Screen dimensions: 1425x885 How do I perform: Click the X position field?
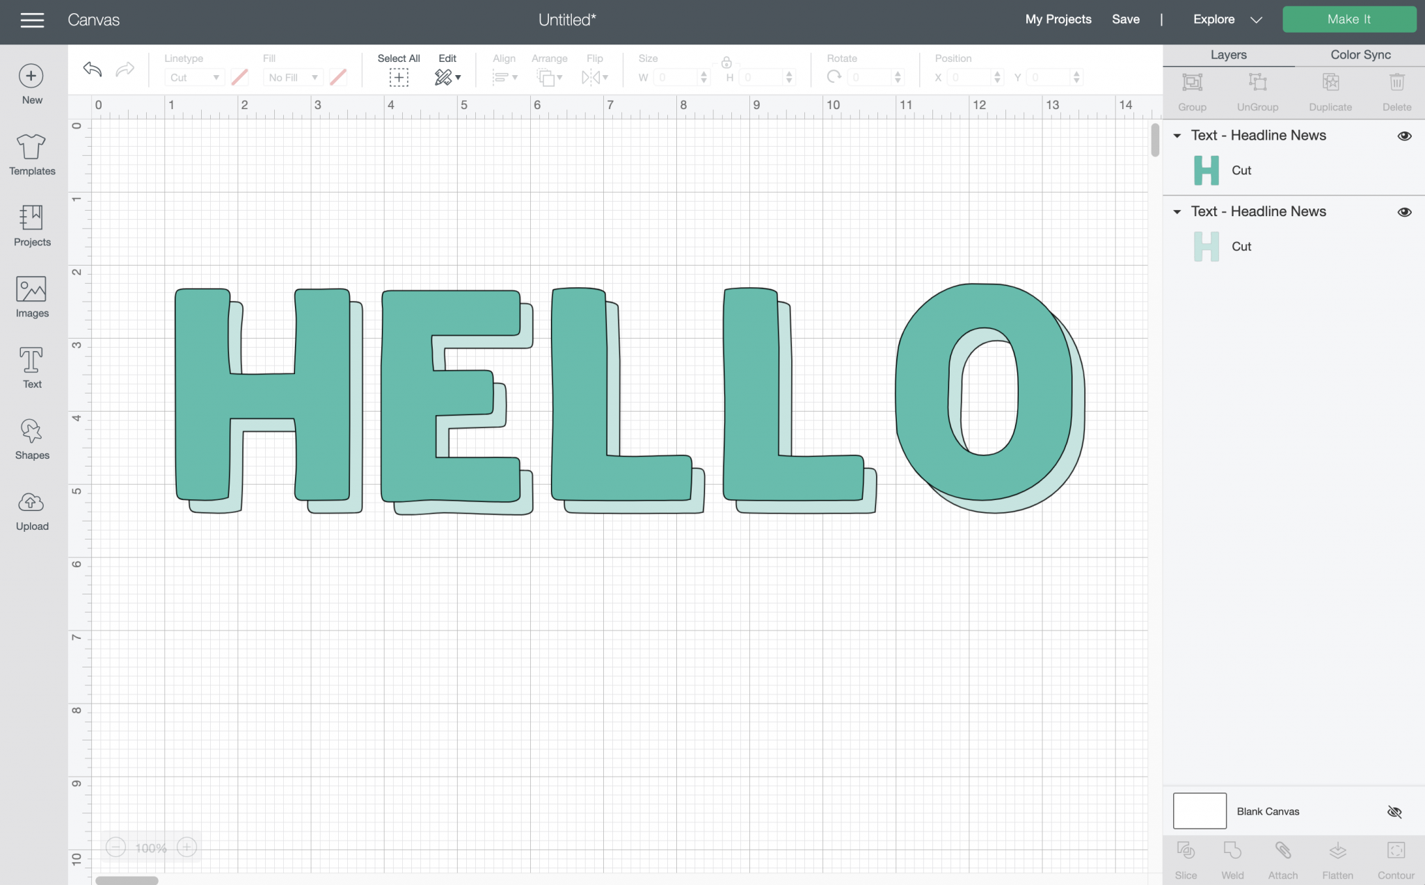[x=970, y=77]
